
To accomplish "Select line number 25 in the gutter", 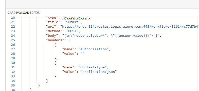I will pos(13,40).
